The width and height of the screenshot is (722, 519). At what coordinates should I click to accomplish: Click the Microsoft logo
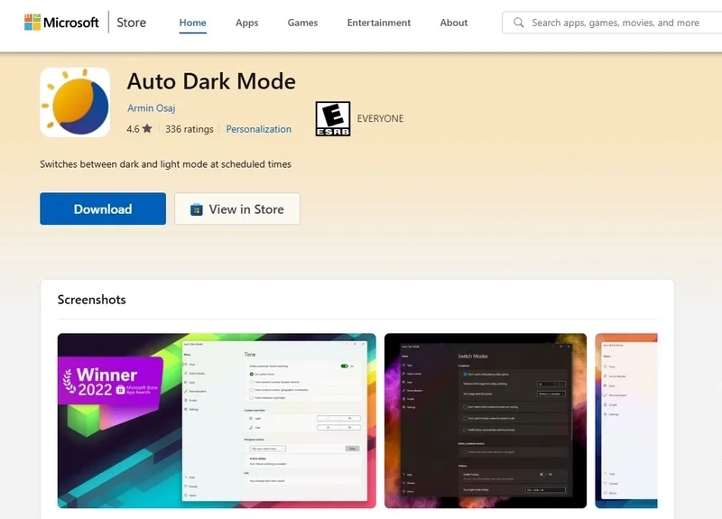point(61,22)
